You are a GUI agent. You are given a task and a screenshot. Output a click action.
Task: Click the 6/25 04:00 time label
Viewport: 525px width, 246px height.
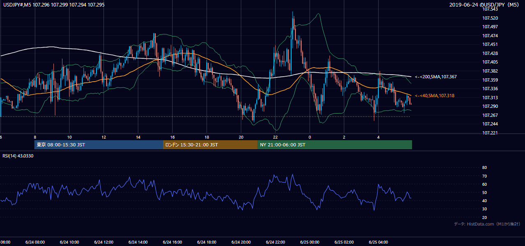coord(379,242)
